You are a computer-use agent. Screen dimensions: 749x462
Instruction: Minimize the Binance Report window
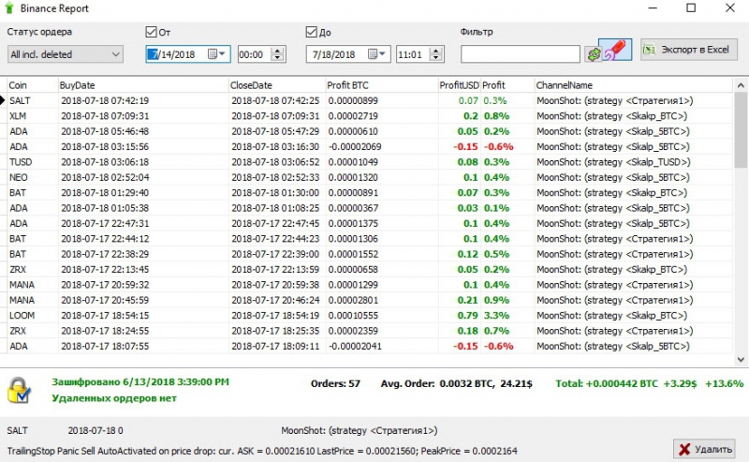click(x=653, y=8)
